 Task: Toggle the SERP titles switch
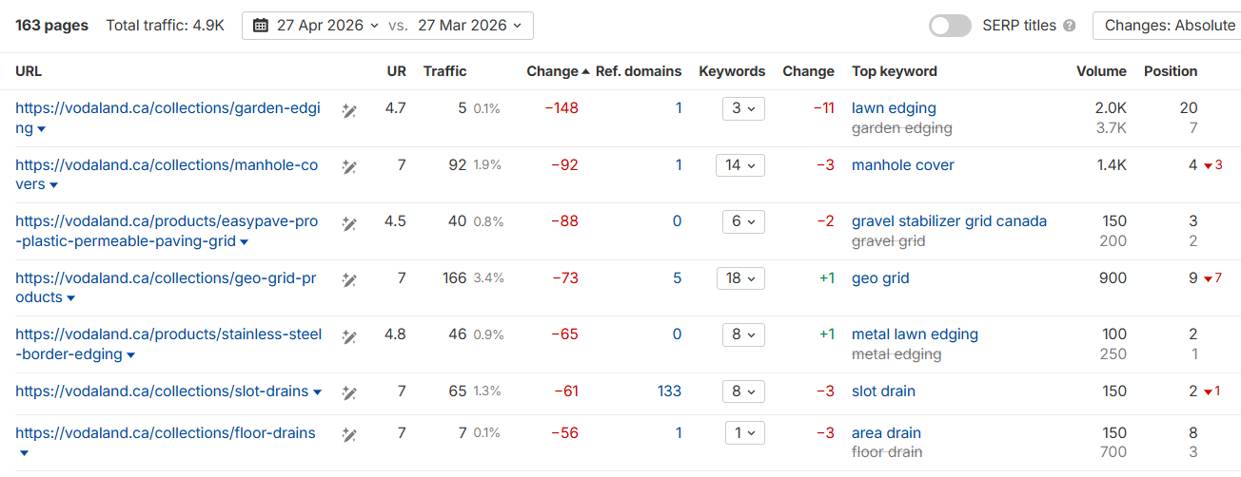(x=950, y=26)
